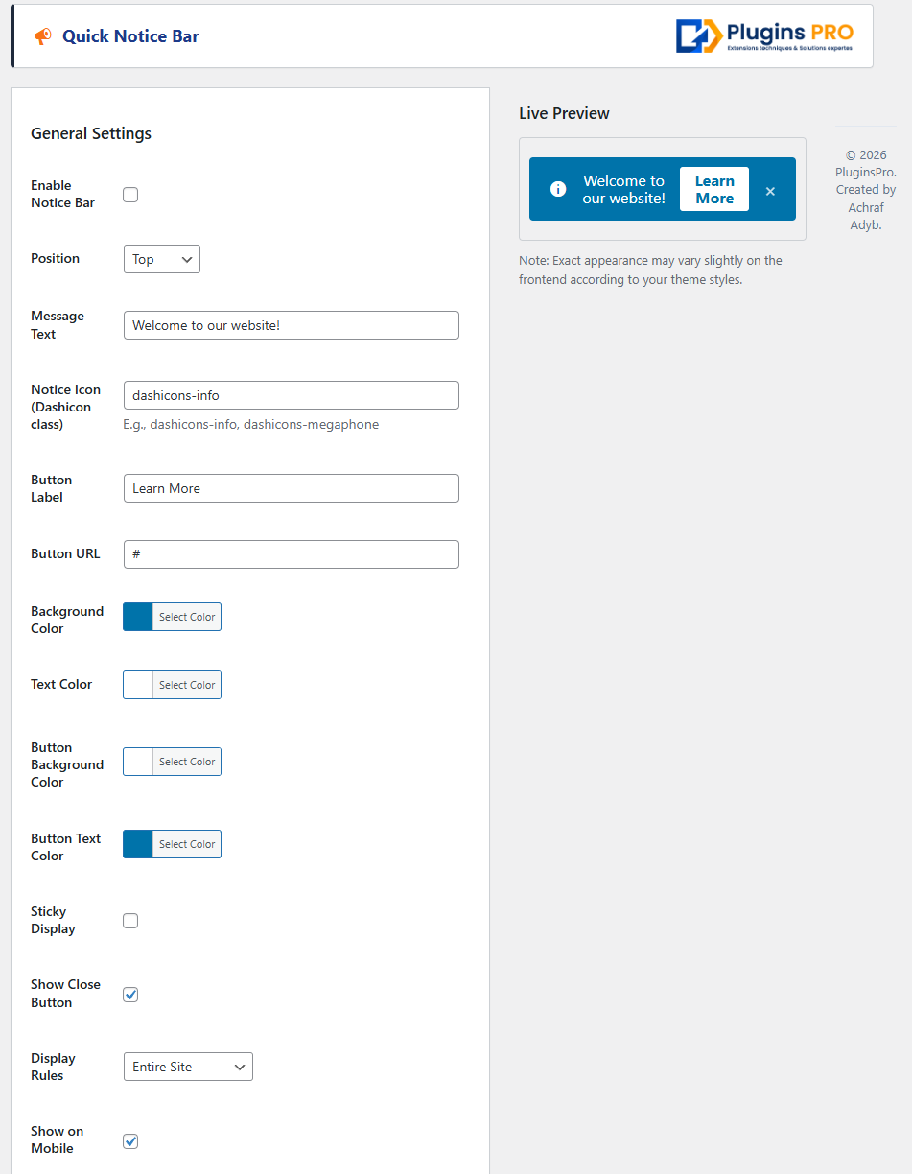Expand the Display Rules Entire Site dropdown
The height and width of the screenshot is (1174, 912).
(188, 1067)
